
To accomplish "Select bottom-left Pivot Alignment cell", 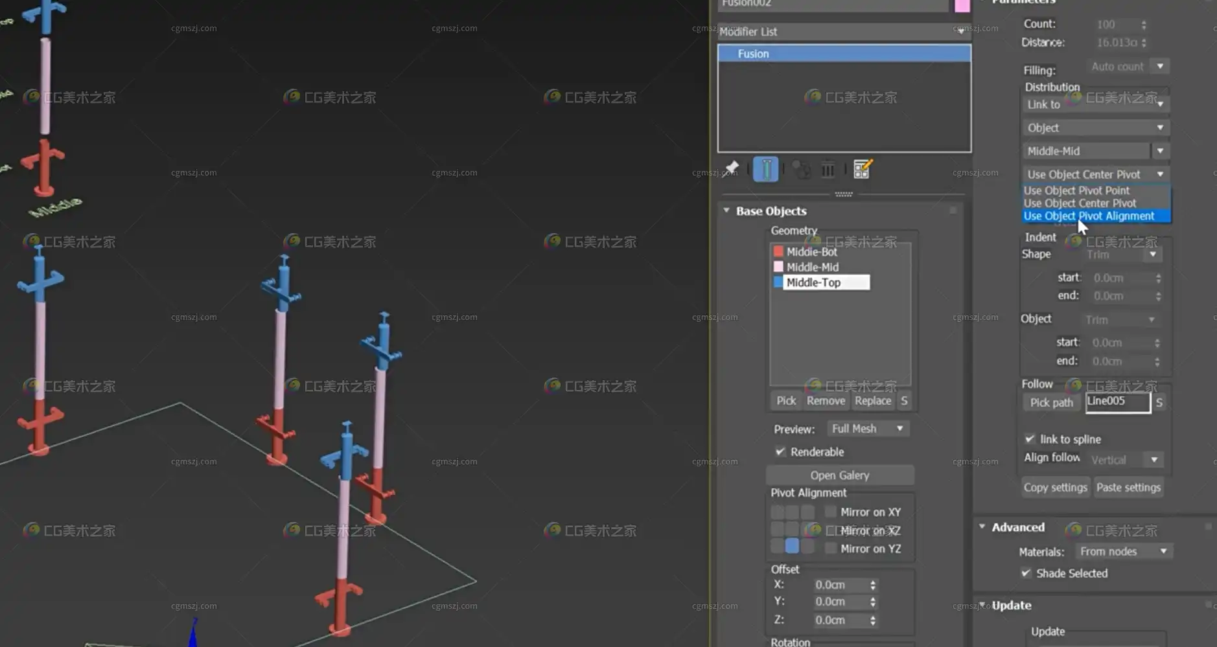I will point(778,546).
